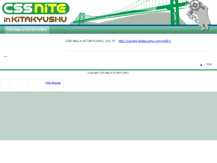Click the short underlined link on left sidebar
Image resolution: width=217 pixels, height=163 pixels.
tap(5, 57)
